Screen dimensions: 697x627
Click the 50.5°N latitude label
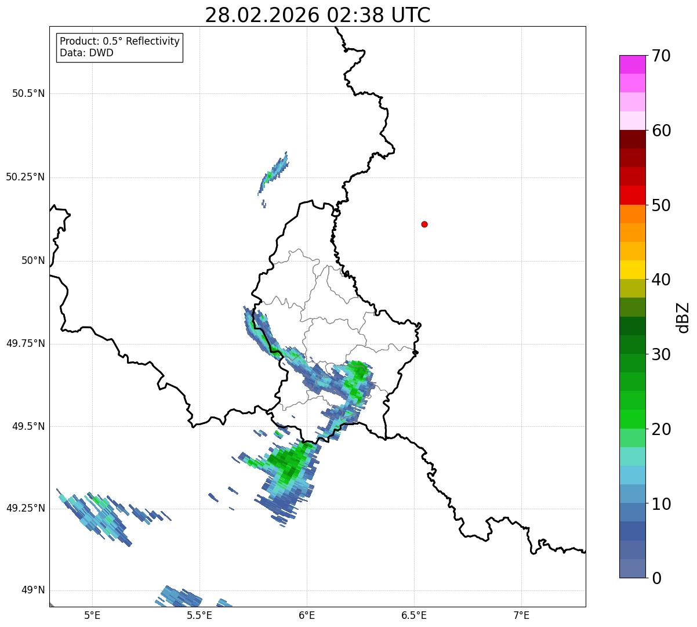tap(28, 93)
